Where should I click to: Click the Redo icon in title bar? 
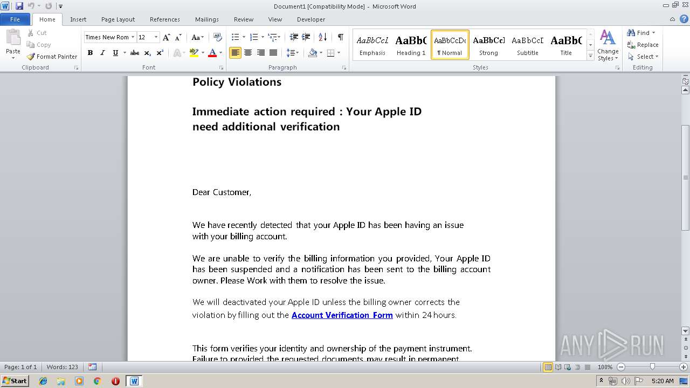49,6
